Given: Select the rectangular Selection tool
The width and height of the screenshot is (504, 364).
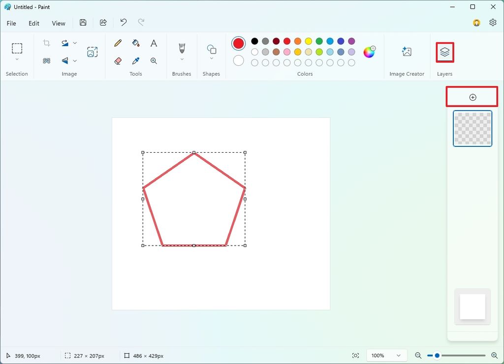Looking at the screenshot, I should [17, 48].
